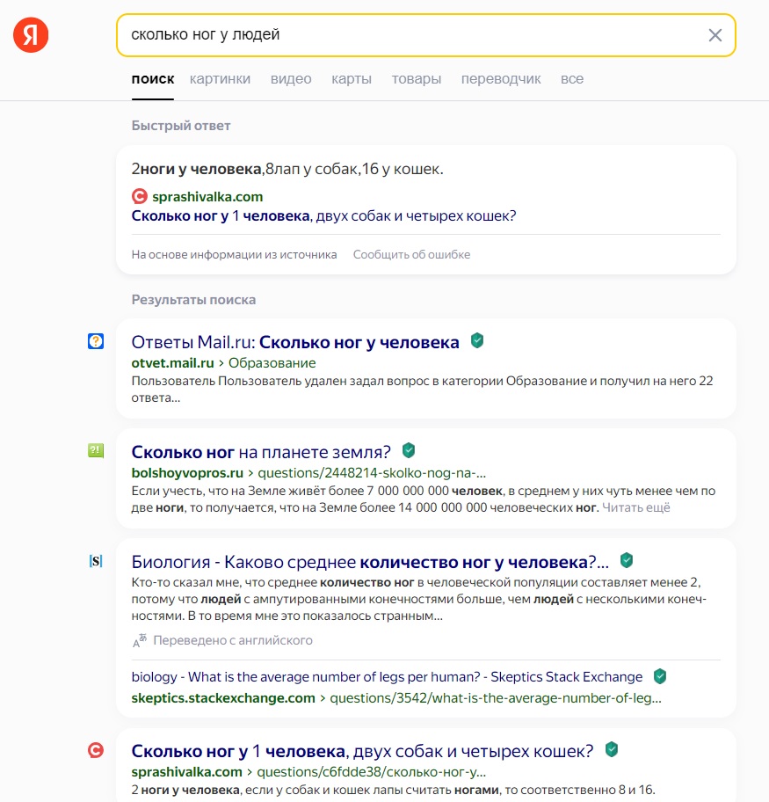Click Сообщить об ошибке link

click(x=411, y=255)
